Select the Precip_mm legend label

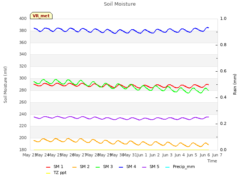coord(184,167)
